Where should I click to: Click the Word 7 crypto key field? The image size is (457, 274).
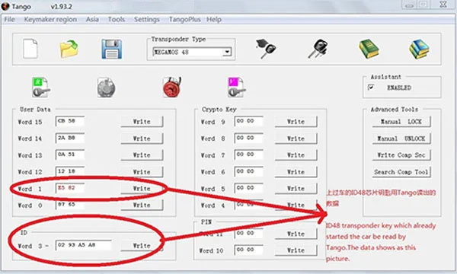248,155
